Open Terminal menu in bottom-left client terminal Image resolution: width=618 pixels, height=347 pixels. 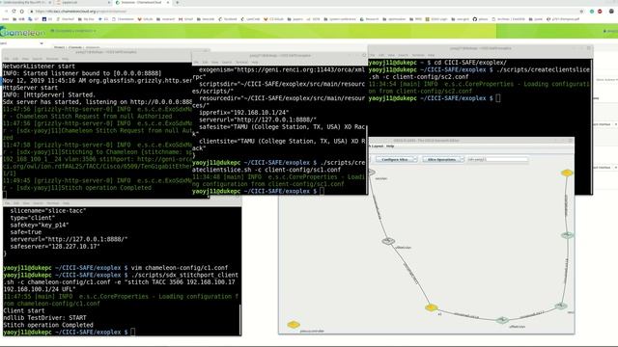[53, 203]
